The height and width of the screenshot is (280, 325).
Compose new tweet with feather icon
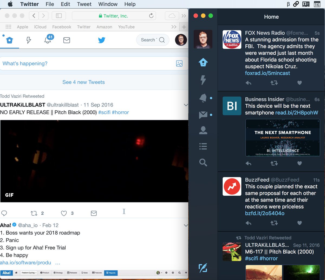click(x=203, y=268)
